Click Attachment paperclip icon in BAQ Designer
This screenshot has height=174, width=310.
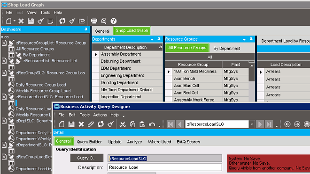tap(91, 124)
